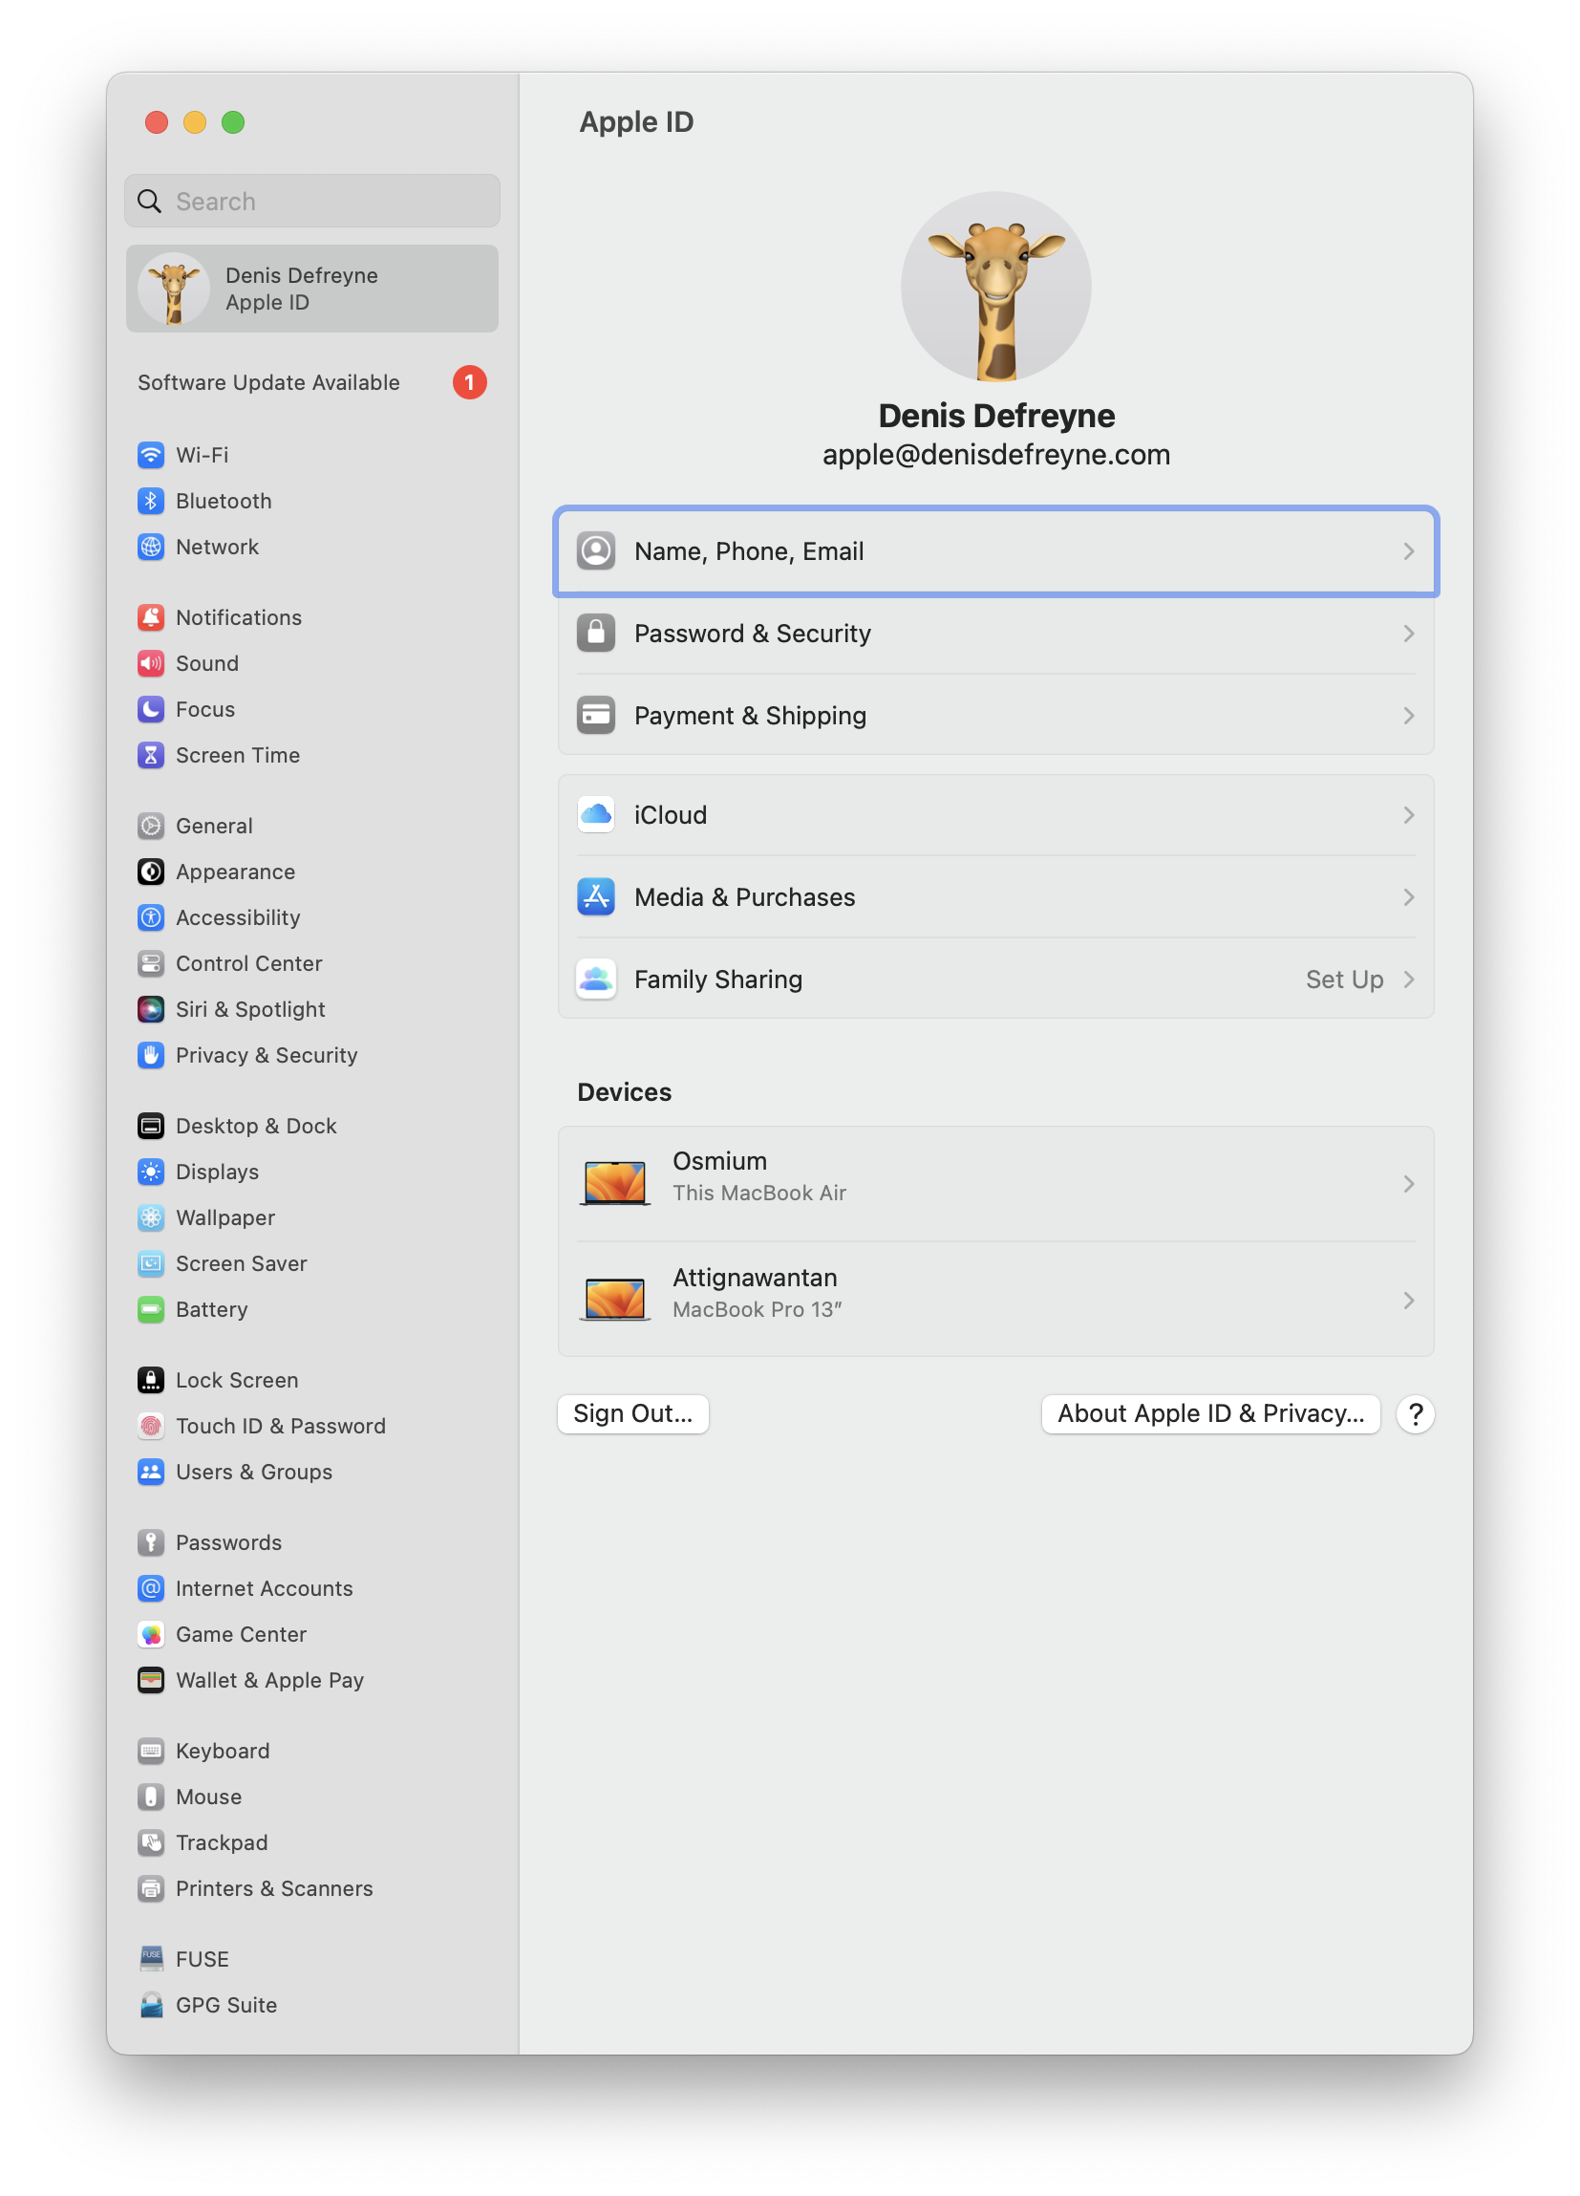Click the Sign Out button
The image size is (1580, 2196).
pyautogui.click(x=633, y=1413)
